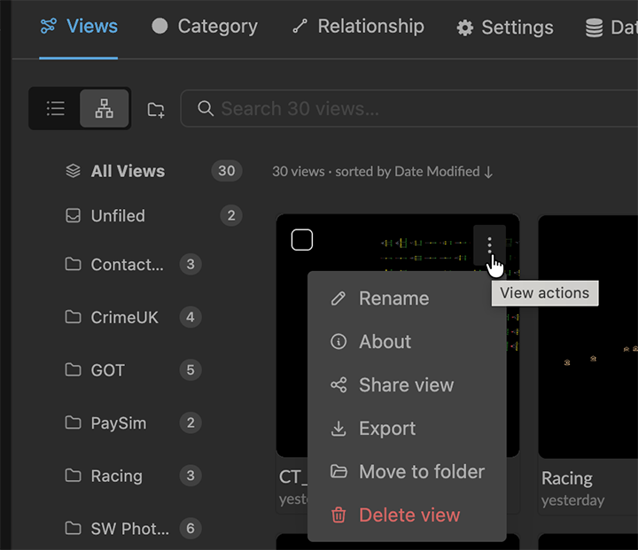Viewport: 638px width, 550px height.
Task: Click the CrimeUK count badge 4
Action: pyautogui.click(x=191, y=317)
